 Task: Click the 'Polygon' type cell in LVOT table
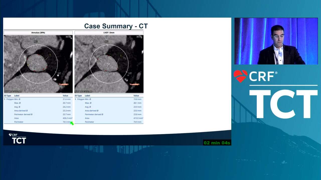[81, 99]
